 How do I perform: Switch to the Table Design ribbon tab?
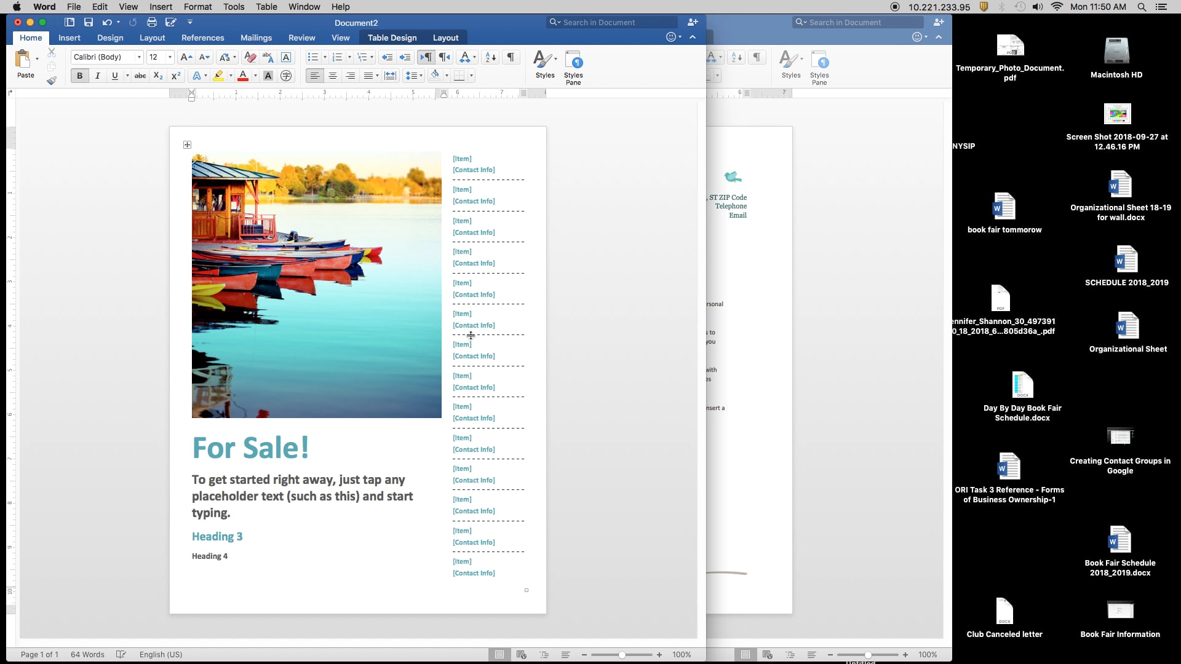[392, 38]
